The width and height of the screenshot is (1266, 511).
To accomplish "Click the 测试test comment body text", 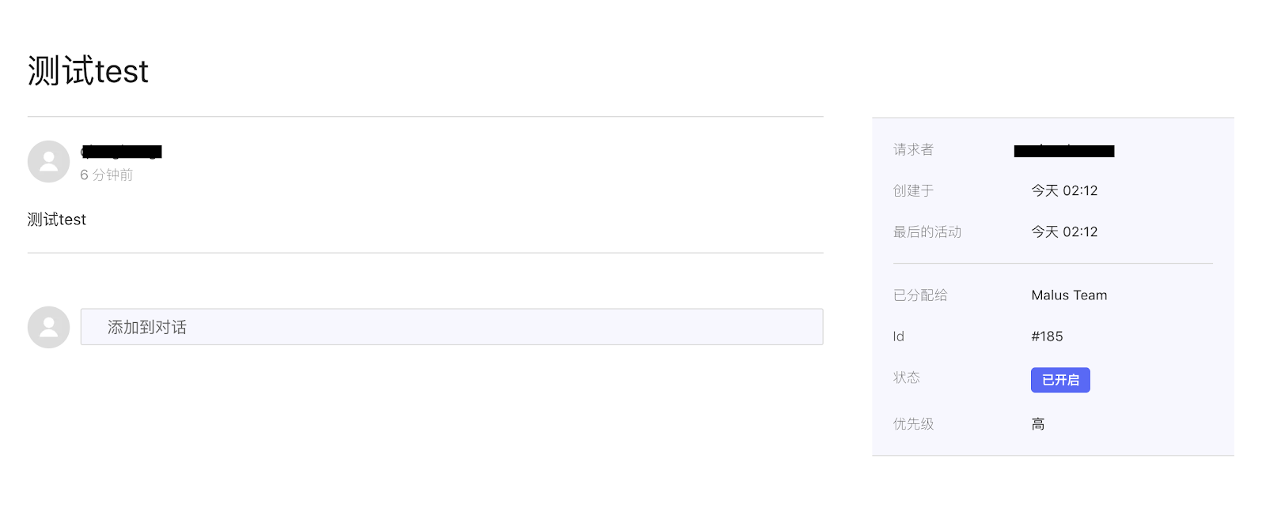I will (57, 220).
